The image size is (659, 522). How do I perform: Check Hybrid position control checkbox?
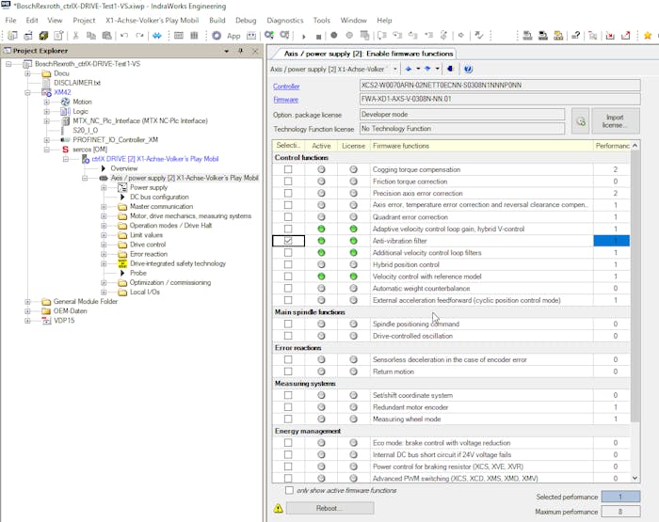[288, 264]
